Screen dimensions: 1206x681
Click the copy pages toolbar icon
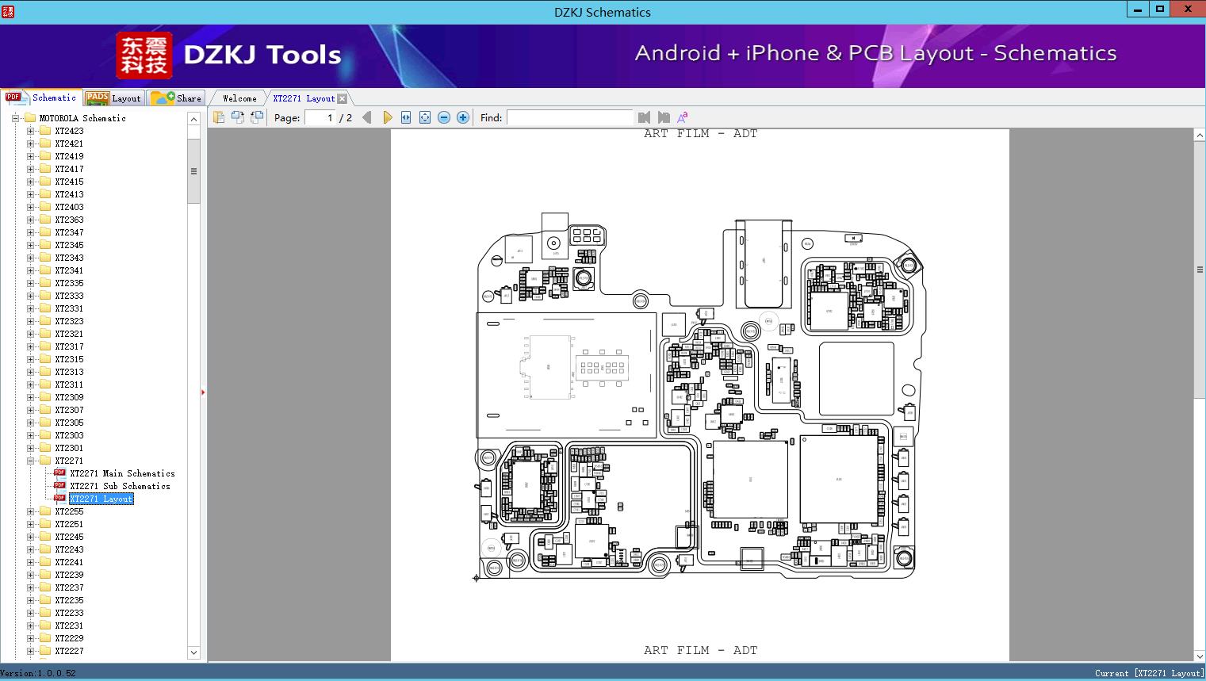click(x=218, y=117)
